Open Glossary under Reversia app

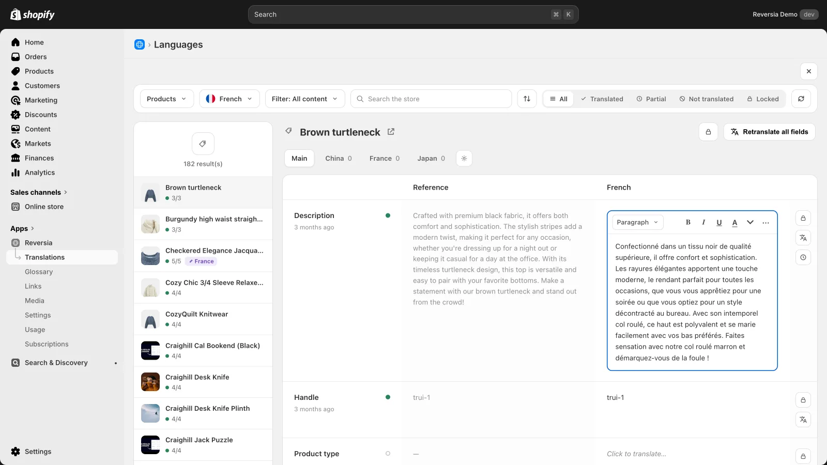pyautogui.click(x=39, y=272)
